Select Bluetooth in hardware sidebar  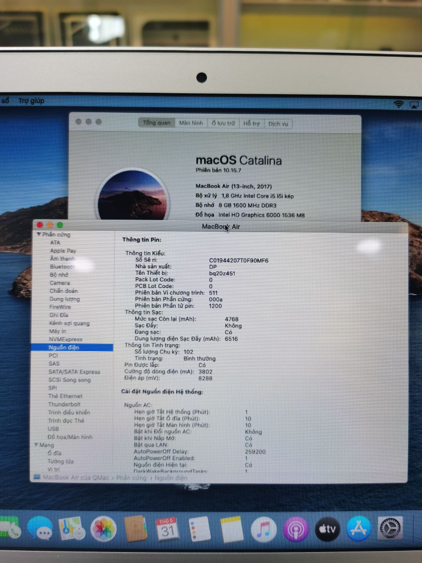coord(62,267)
